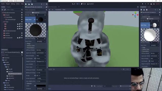The image size is (162, 91).
Task: Toggle visibility of StaticBody node
Action: click(x=22, y=17)
